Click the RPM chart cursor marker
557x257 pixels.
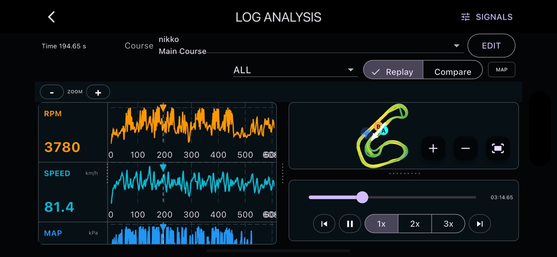(163, 107)
